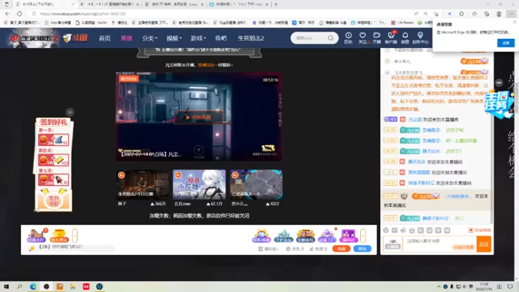Open the 客户端 client download icon

391,38
